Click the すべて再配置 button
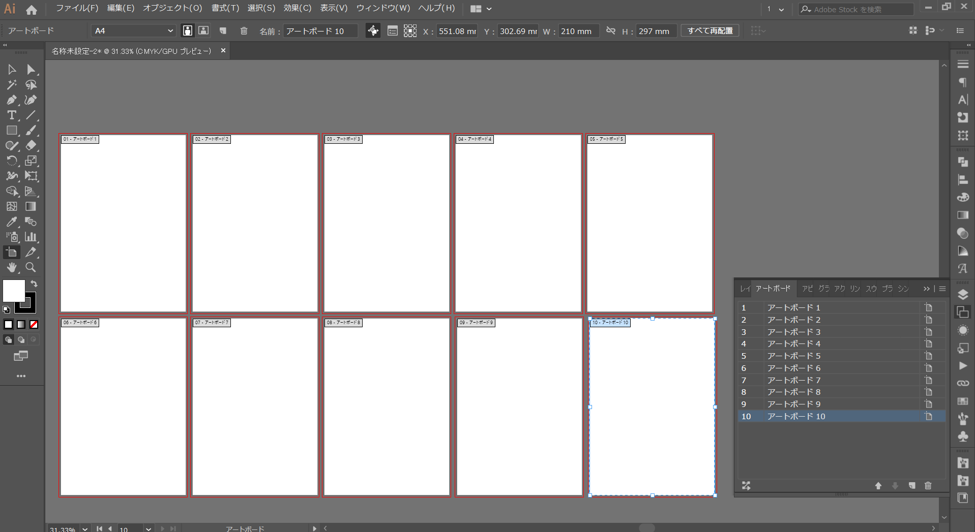 710,31
